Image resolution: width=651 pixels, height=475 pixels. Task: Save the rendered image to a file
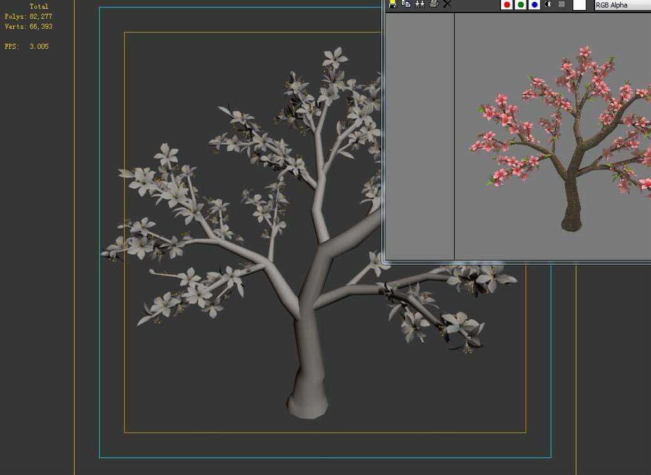[x=392, y=4]
